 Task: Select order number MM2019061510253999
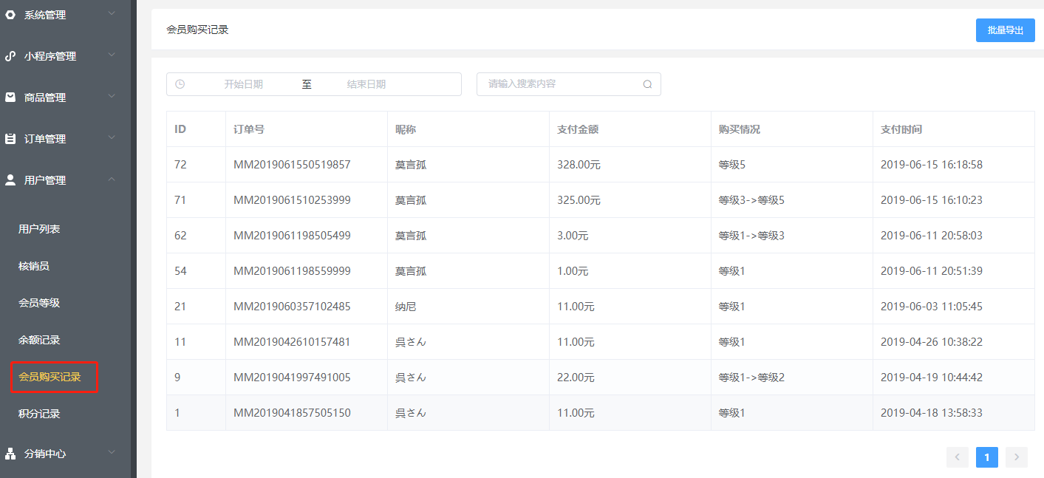[292, 200]
